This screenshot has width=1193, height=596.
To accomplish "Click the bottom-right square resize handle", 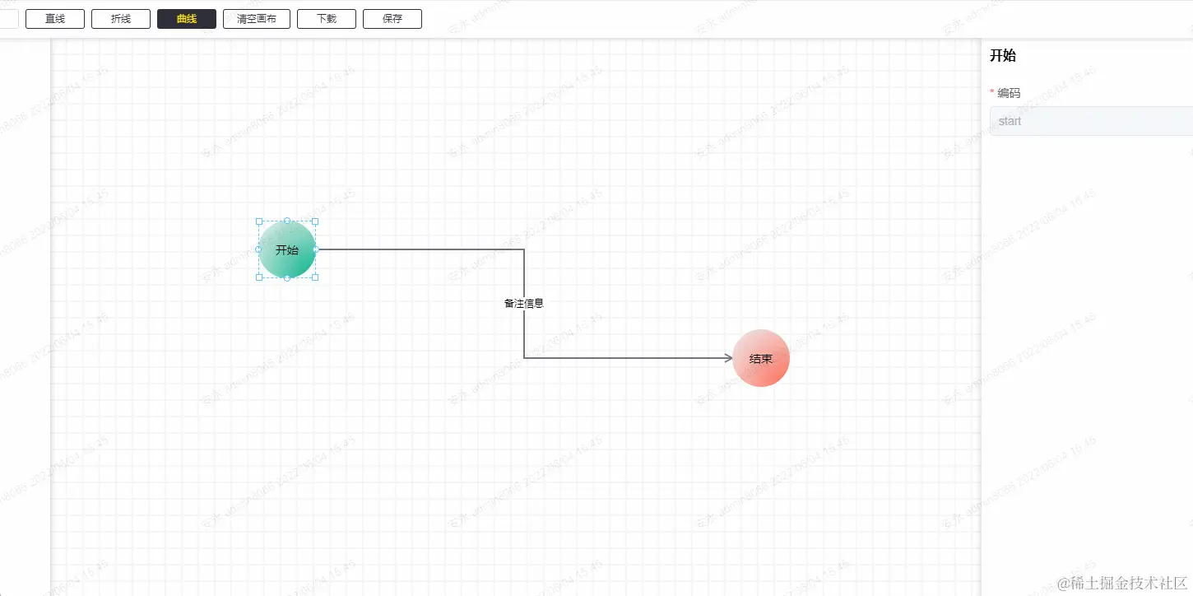I will coord(315,277).
